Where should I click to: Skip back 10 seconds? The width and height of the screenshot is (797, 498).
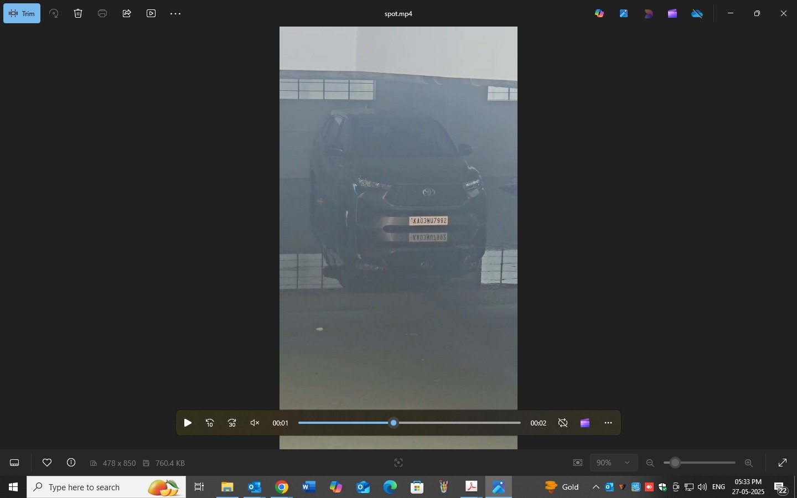(x=210, y=423)
